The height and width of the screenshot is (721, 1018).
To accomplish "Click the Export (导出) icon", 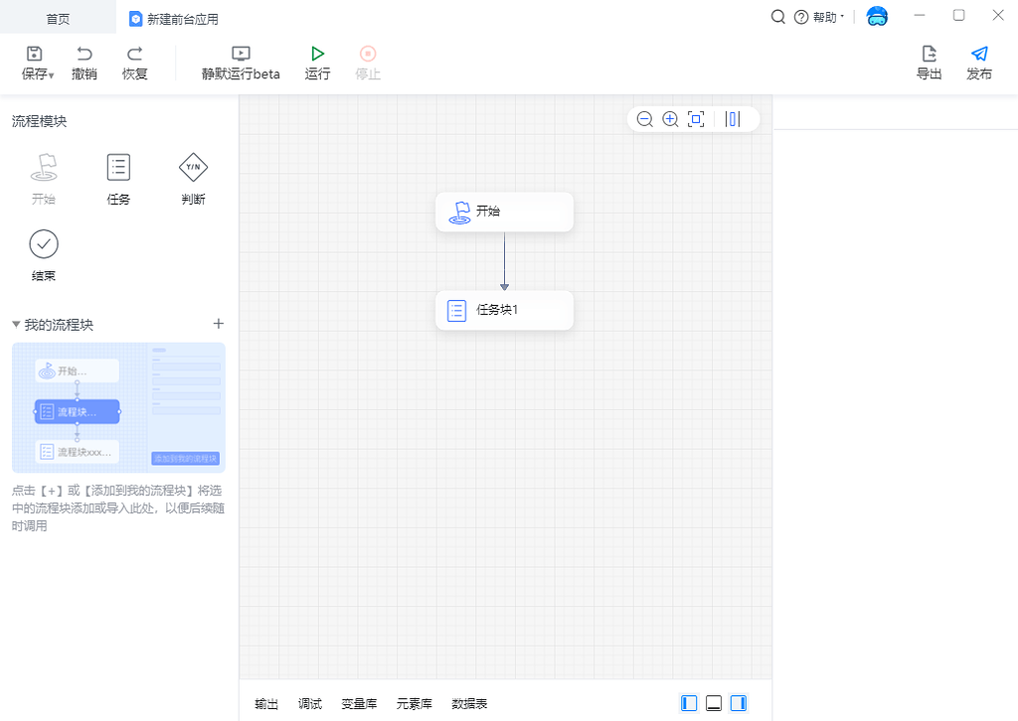I will click(x=929, y=54).
